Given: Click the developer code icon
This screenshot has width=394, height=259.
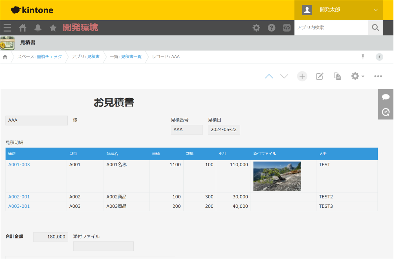Looking at the screenshot, I should tap(287, 28).
